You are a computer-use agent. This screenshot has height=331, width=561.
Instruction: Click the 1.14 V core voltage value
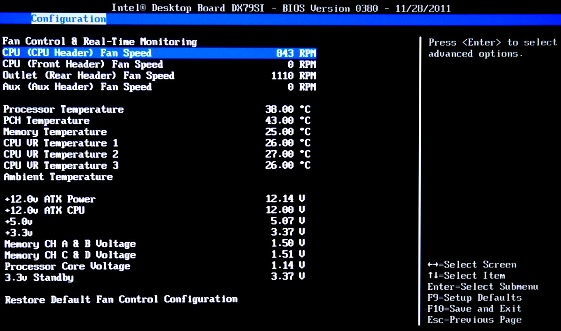(x=288, y=266)
